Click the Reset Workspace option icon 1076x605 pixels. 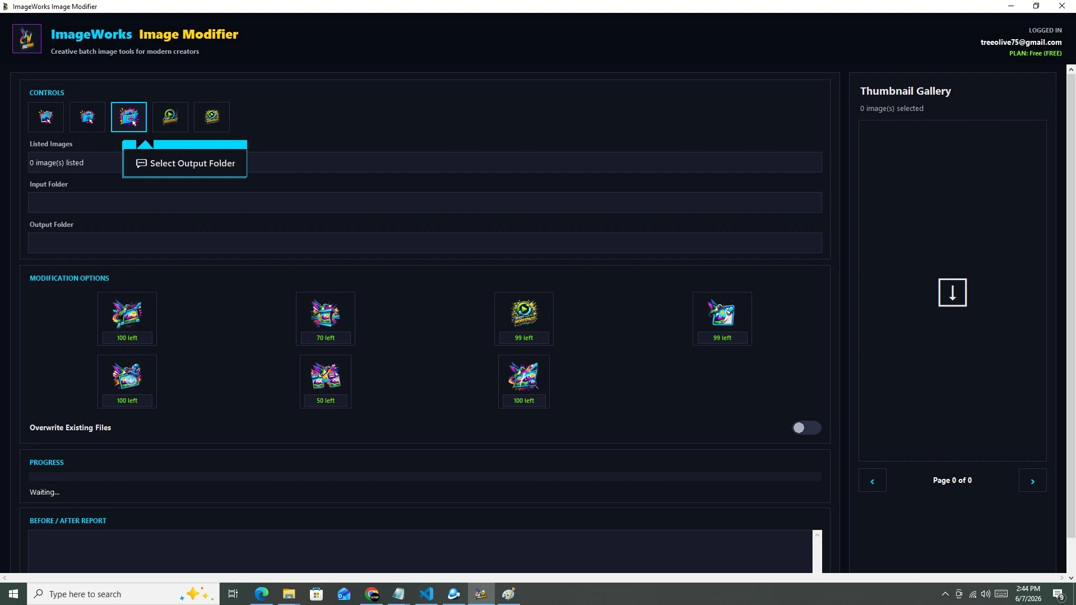click(524, 314)
